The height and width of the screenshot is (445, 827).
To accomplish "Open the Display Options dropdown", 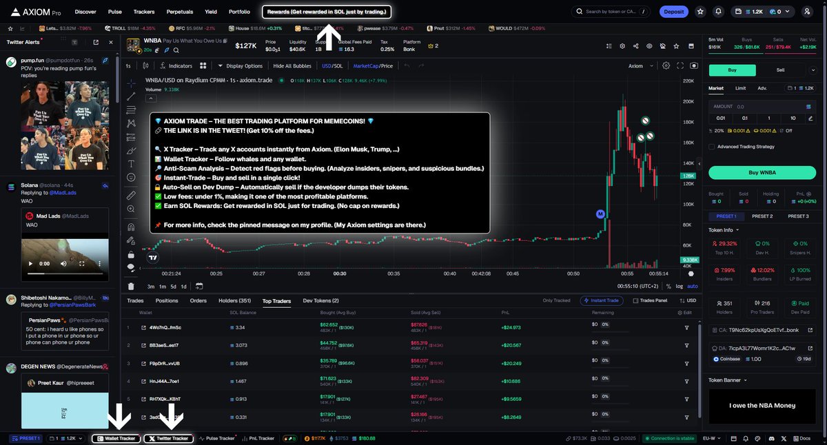I will [240, 66].
